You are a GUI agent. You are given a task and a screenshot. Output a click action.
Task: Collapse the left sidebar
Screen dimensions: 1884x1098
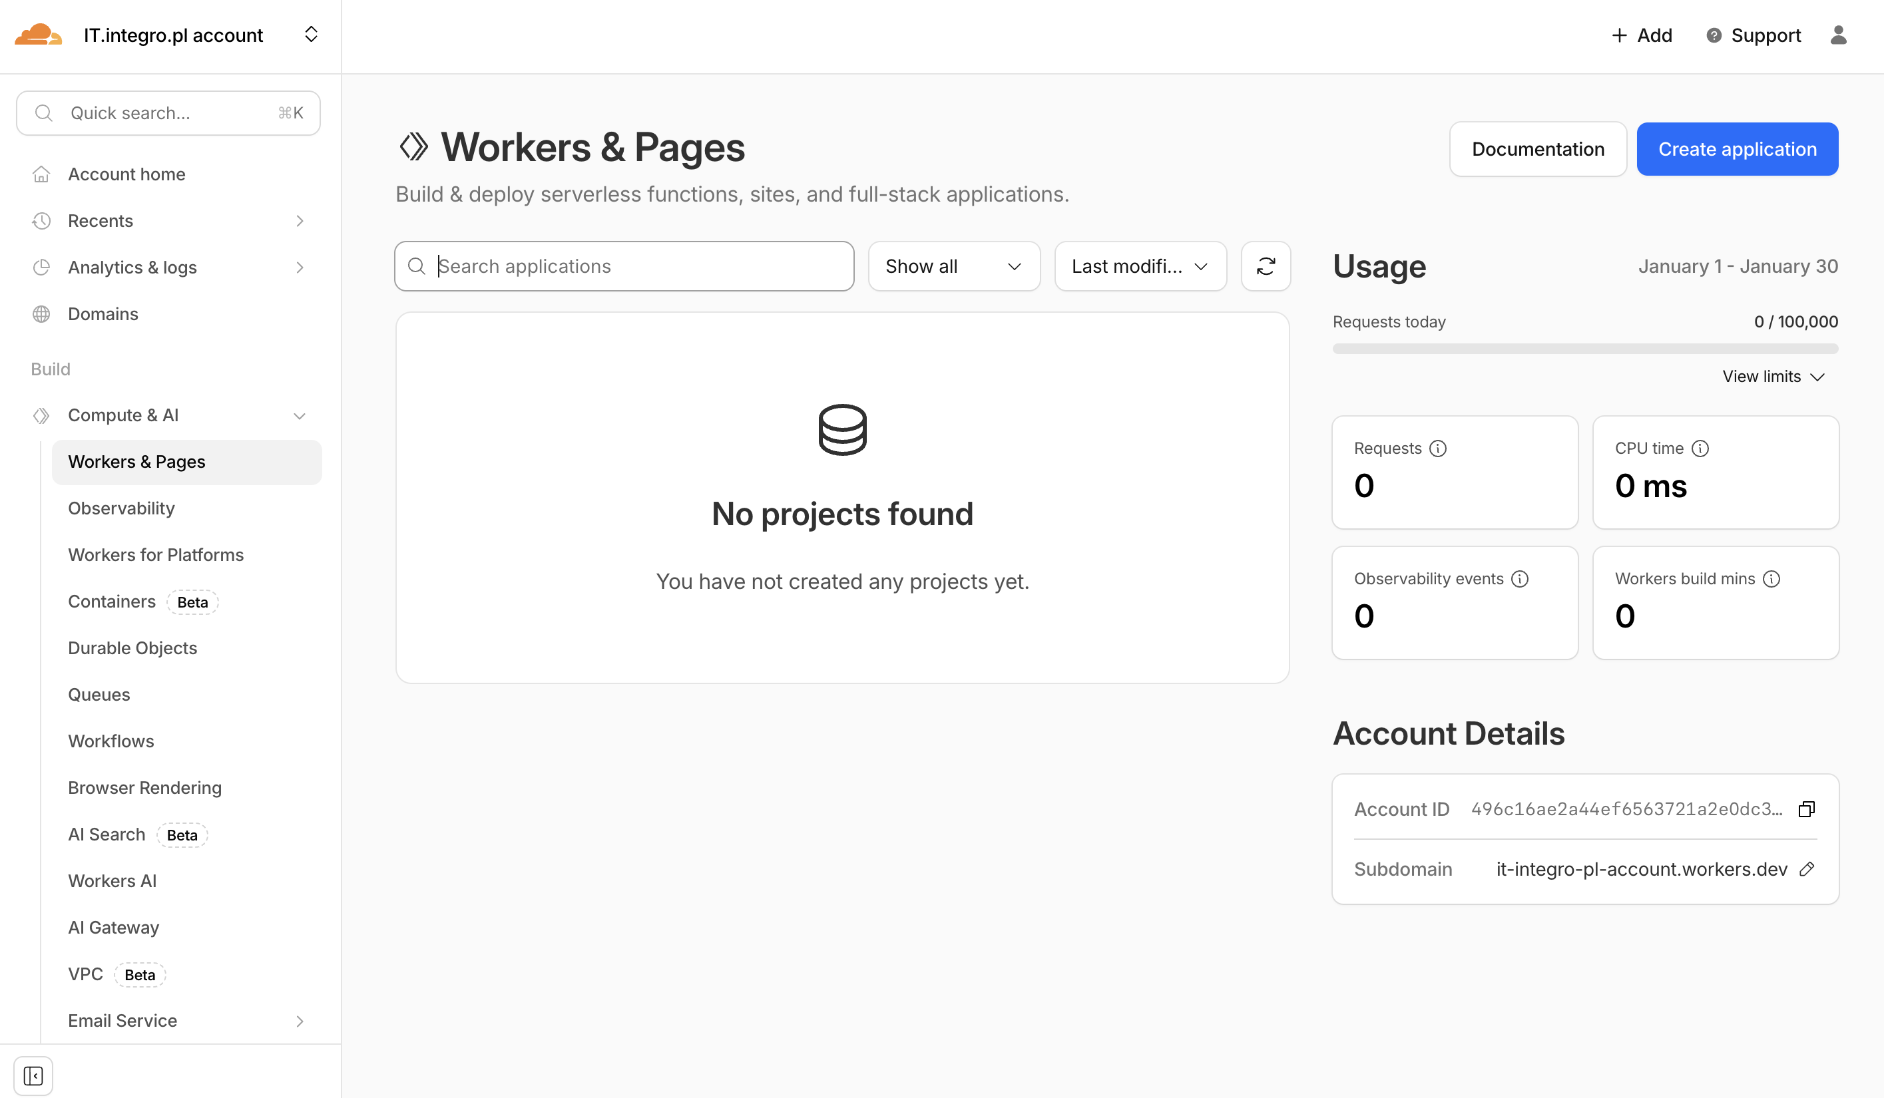point(33,1075)
